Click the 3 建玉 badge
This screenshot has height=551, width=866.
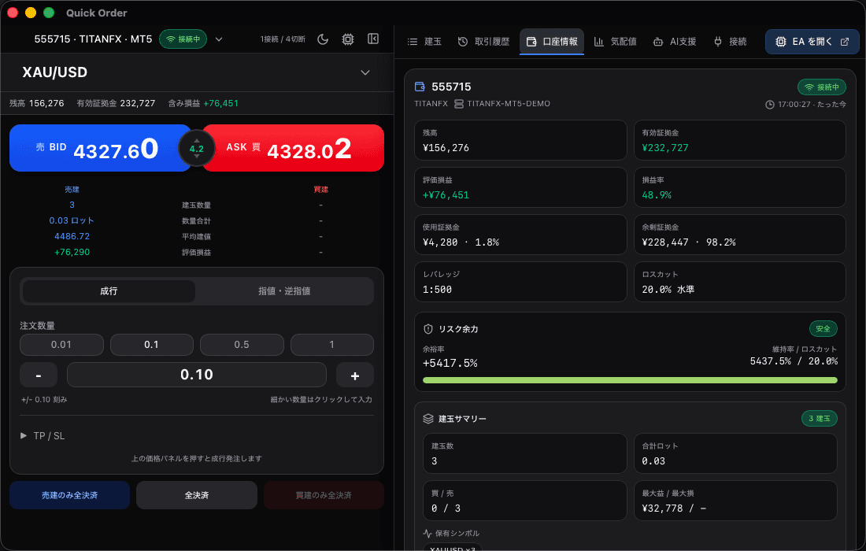(x=819, y=419)
